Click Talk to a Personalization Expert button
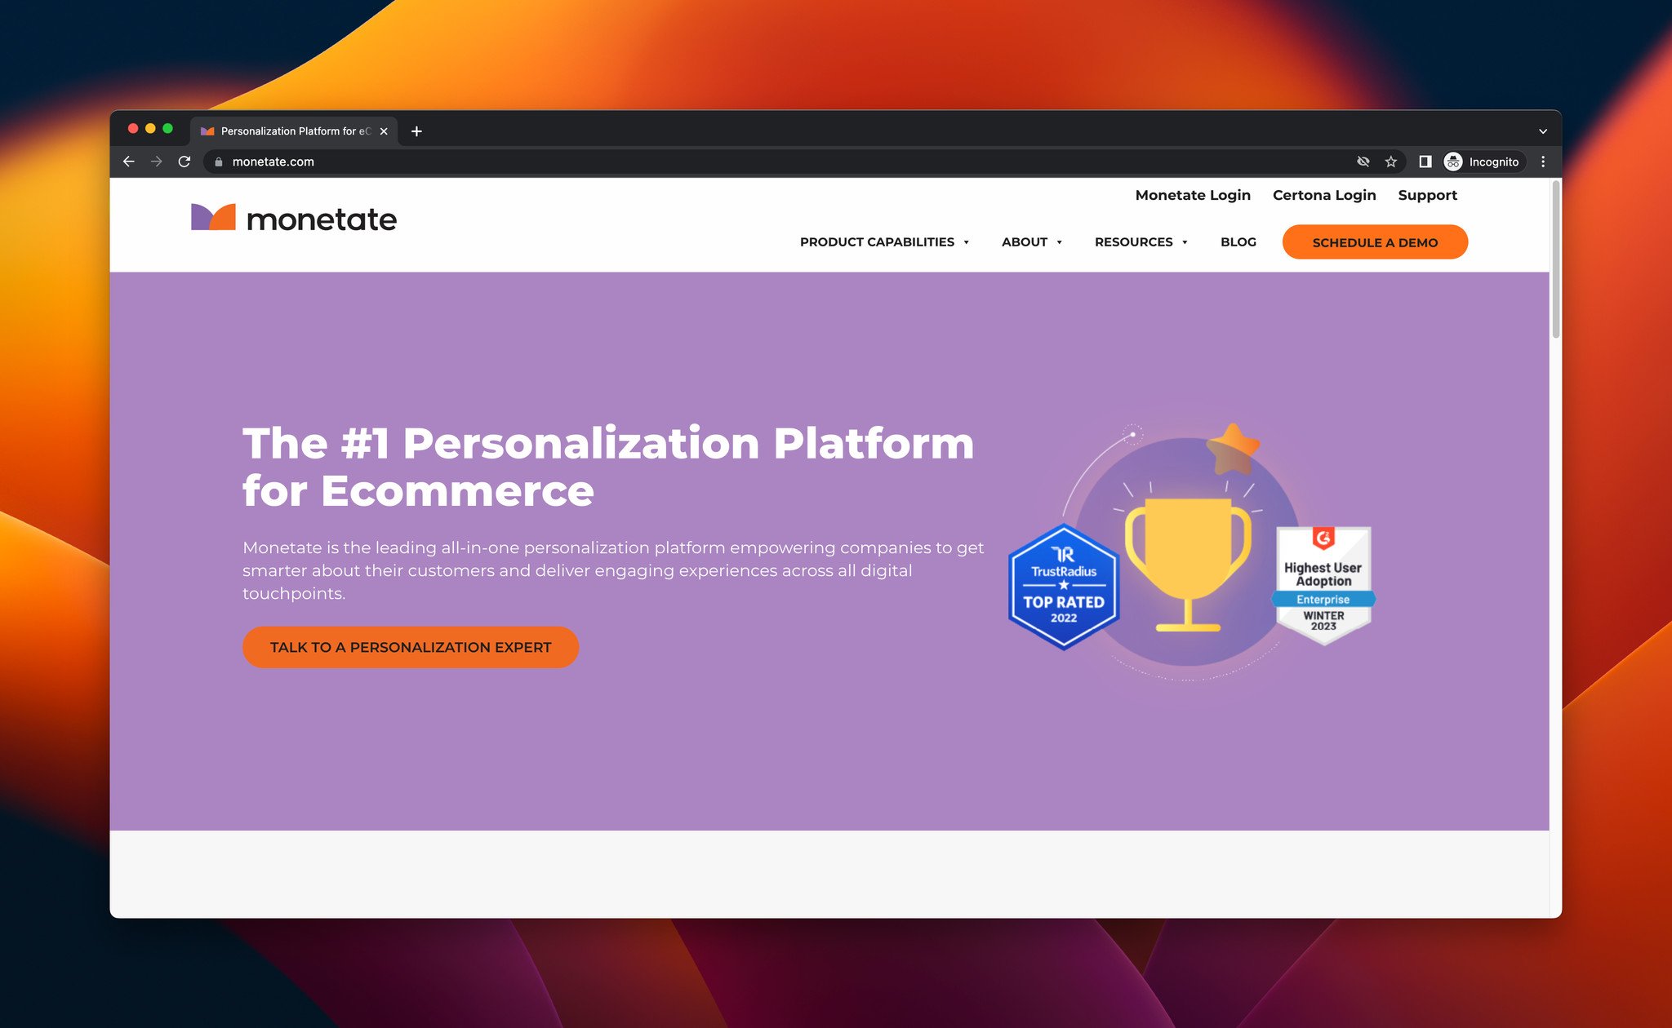This screenshot has width=1672, height=1028. point(411,647)
